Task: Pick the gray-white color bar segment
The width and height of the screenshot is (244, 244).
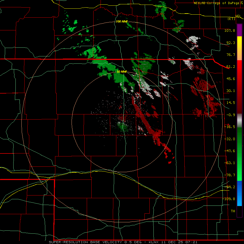Action: [239, 121]
